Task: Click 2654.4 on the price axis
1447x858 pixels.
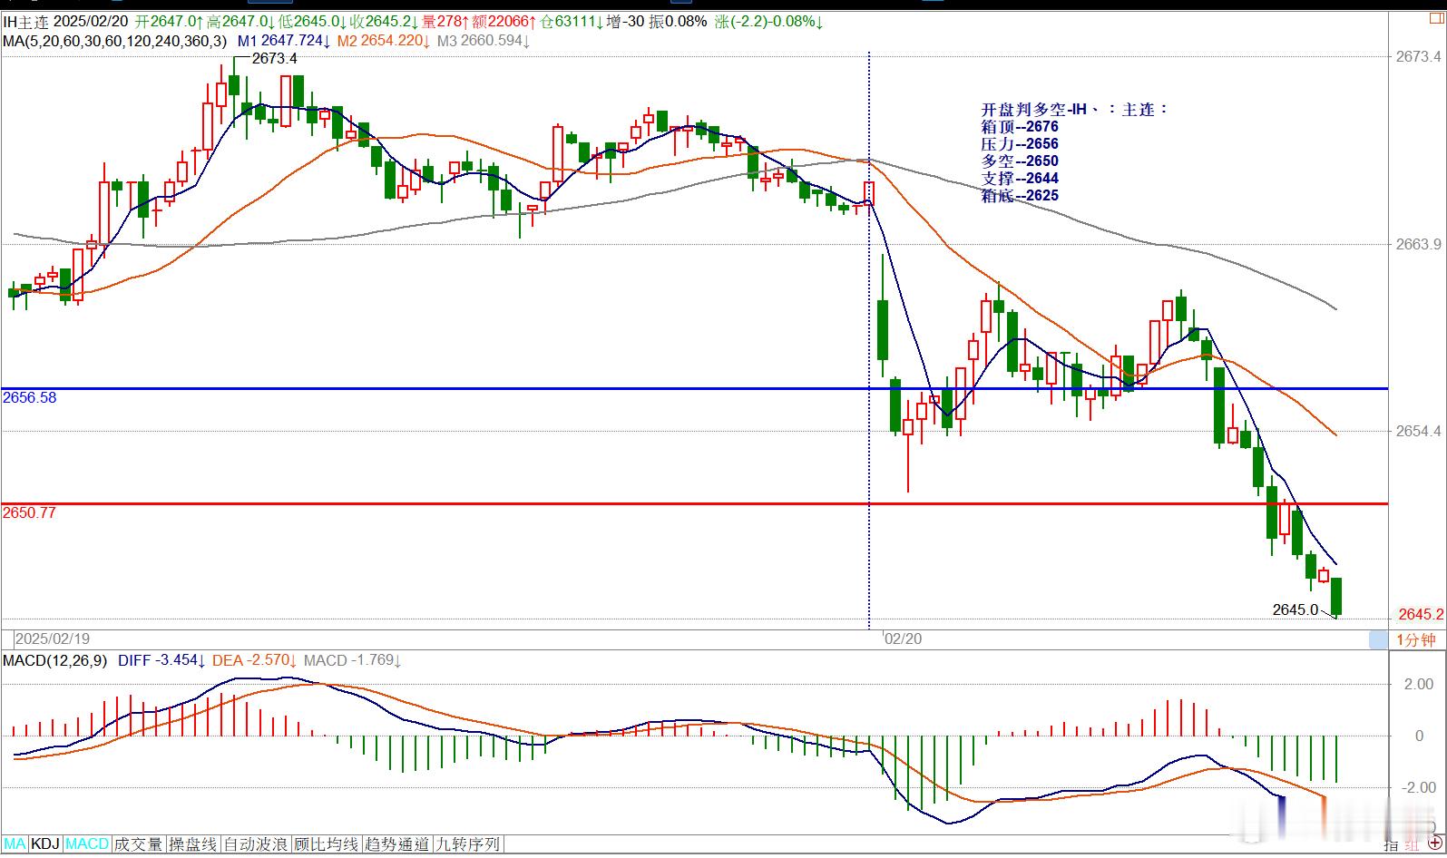Action: click(1418, 431)
